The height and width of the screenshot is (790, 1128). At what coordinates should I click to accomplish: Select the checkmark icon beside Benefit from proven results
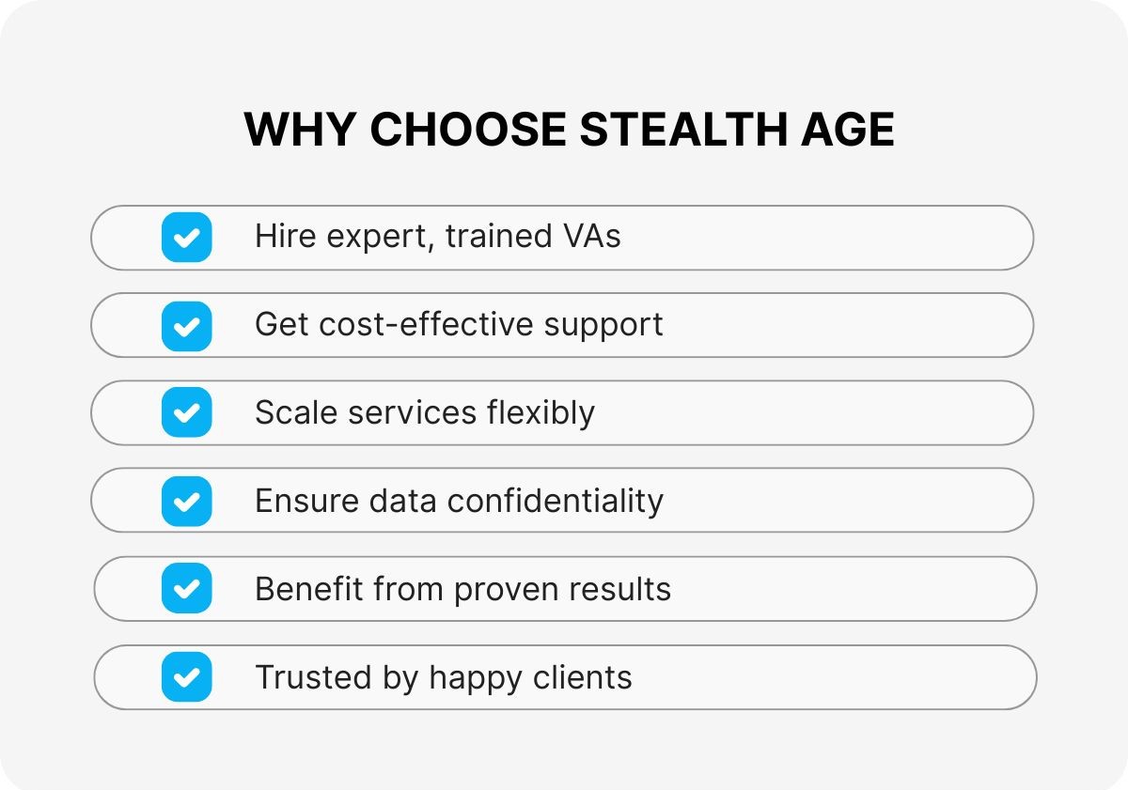pos(186,589)
